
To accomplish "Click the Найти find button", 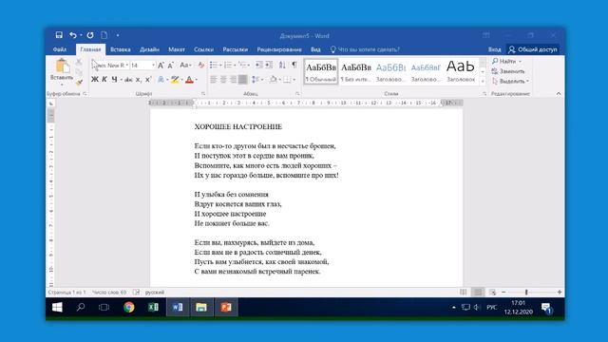I will pyautogui.click(x=506, y=61).
